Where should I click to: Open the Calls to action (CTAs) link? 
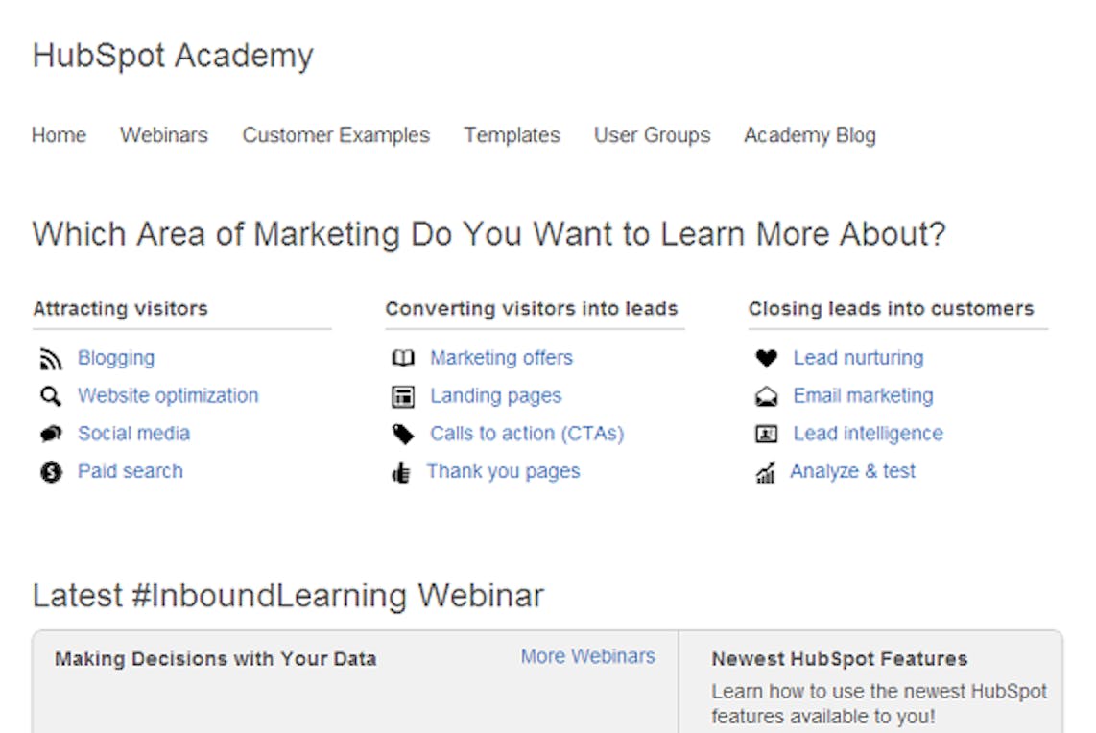pos(527,434)
